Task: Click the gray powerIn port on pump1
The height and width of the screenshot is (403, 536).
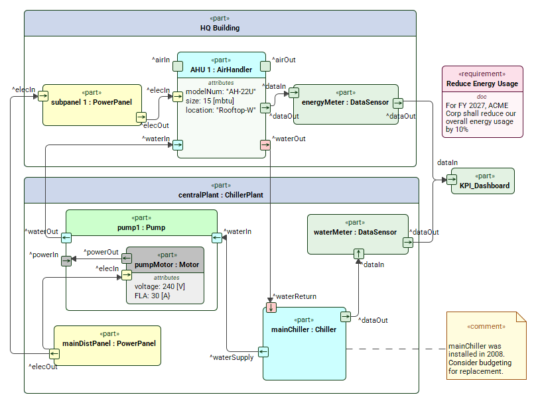Action: point(66,261)
